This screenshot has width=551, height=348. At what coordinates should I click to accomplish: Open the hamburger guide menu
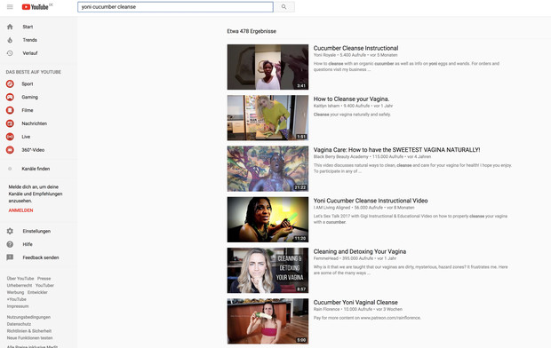[10, 7]
